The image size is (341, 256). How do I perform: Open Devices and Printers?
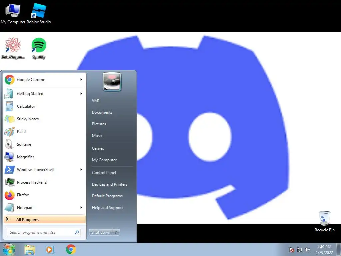click(109, 184)
